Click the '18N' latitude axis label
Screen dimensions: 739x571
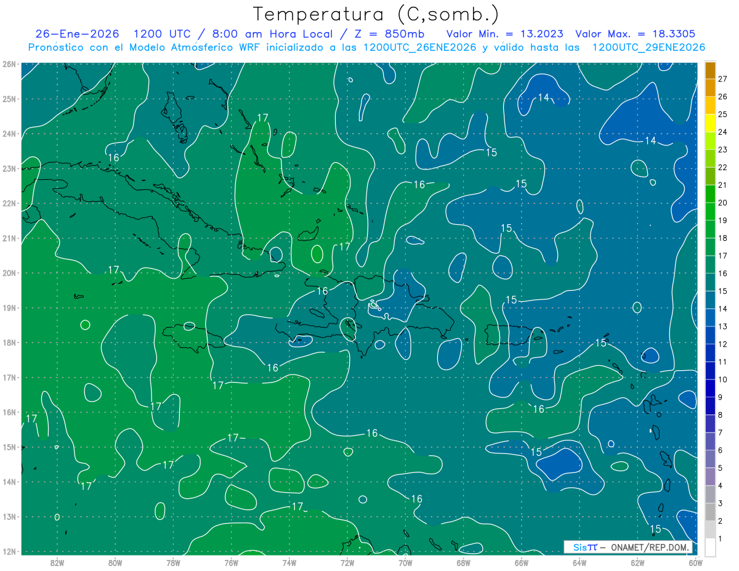coord(9,342)
